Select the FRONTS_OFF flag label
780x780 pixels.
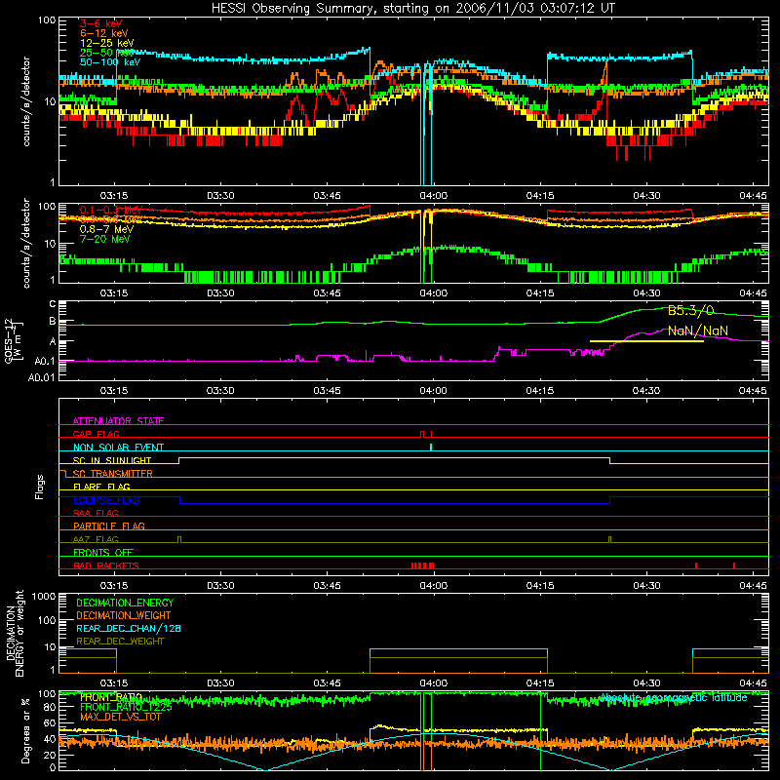[103, 552]
